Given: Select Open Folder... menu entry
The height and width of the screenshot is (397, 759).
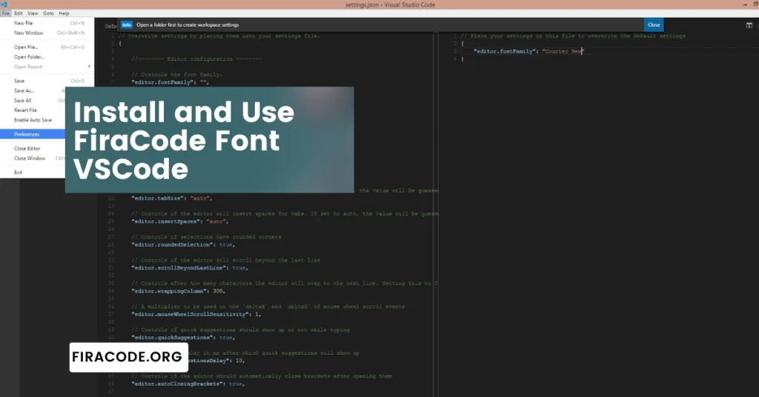Looking at the screenshot, I should point(47,57).
